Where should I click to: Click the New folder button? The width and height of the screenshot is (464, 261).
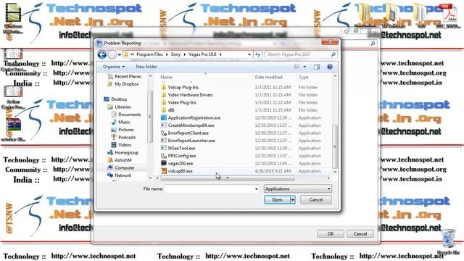coord(146,67)
